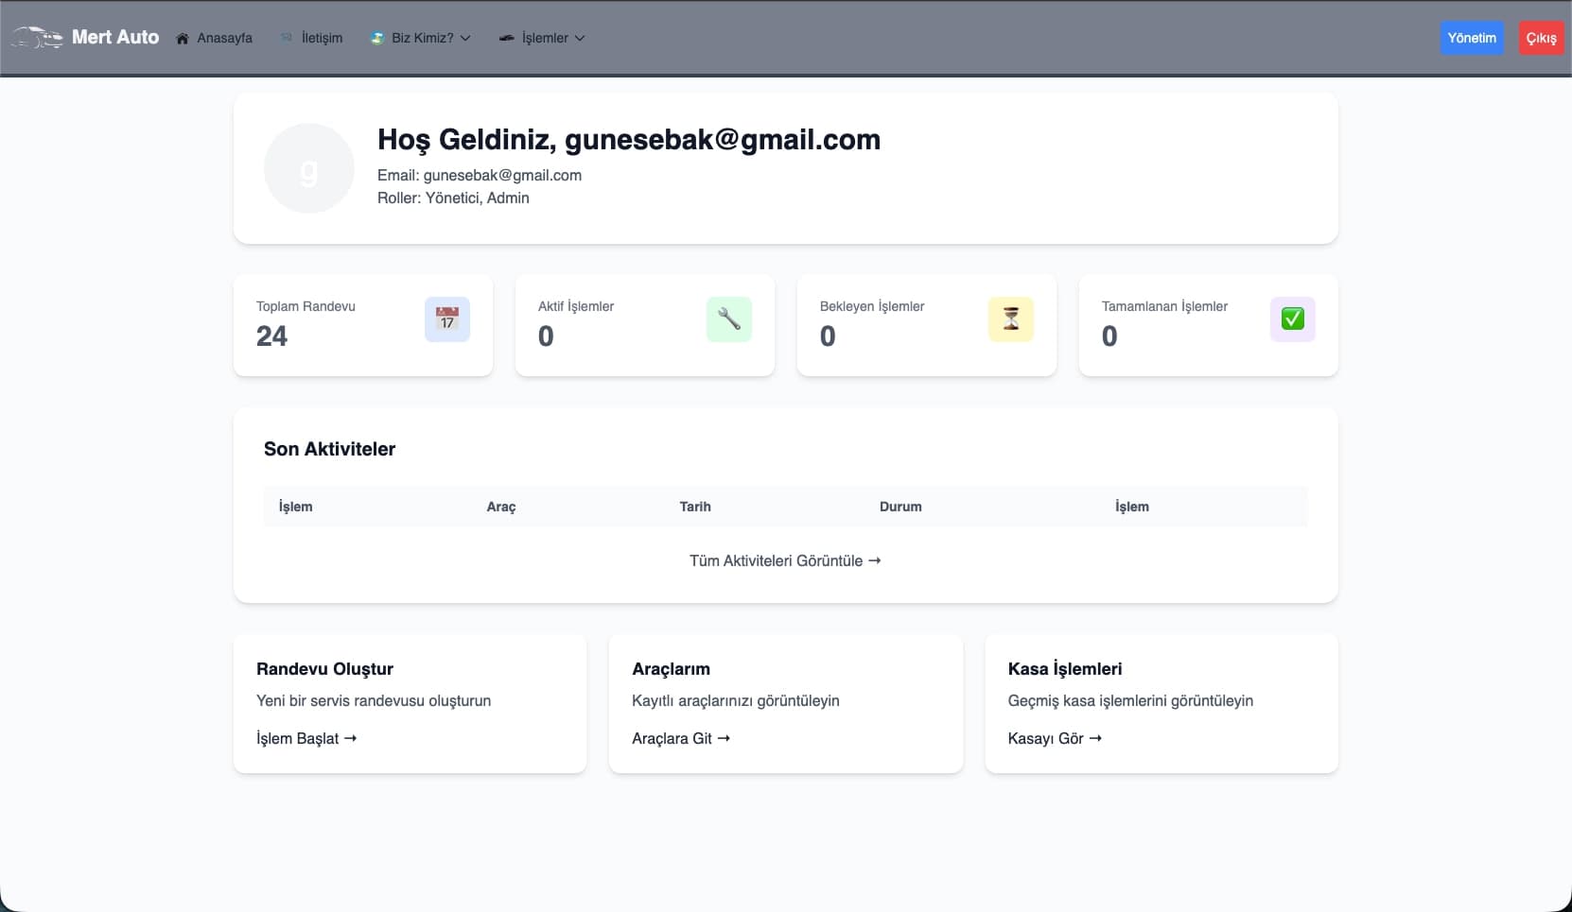Click the Yönetim button
Screen dimensions: 1572x912
click(1473, 38)
